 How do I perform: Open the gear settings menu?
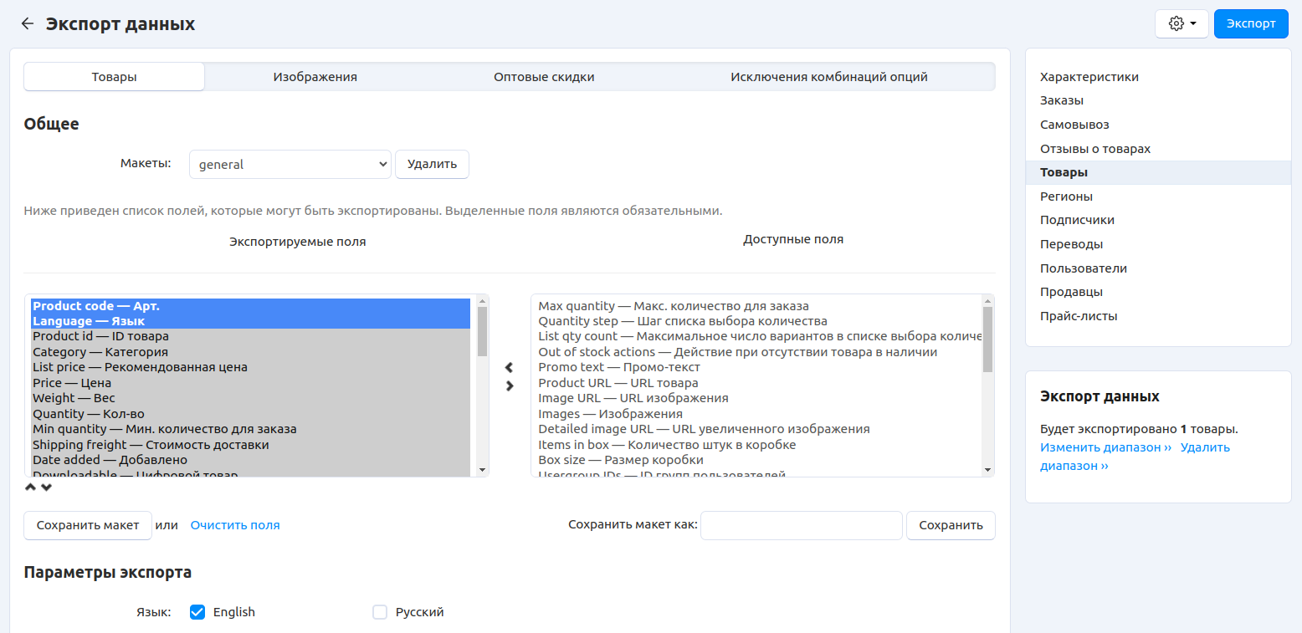pos(1181,24)
